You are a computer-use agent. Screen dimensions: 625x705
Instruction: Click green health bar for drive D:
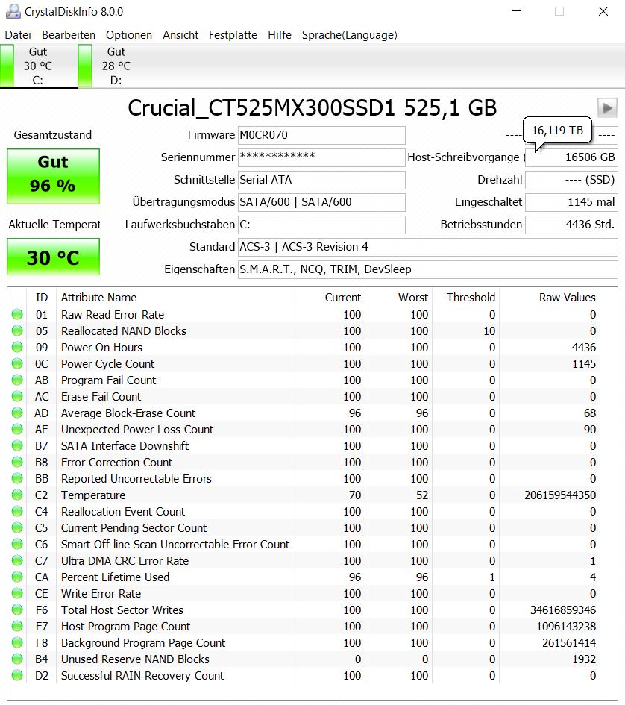click(85, 65)
